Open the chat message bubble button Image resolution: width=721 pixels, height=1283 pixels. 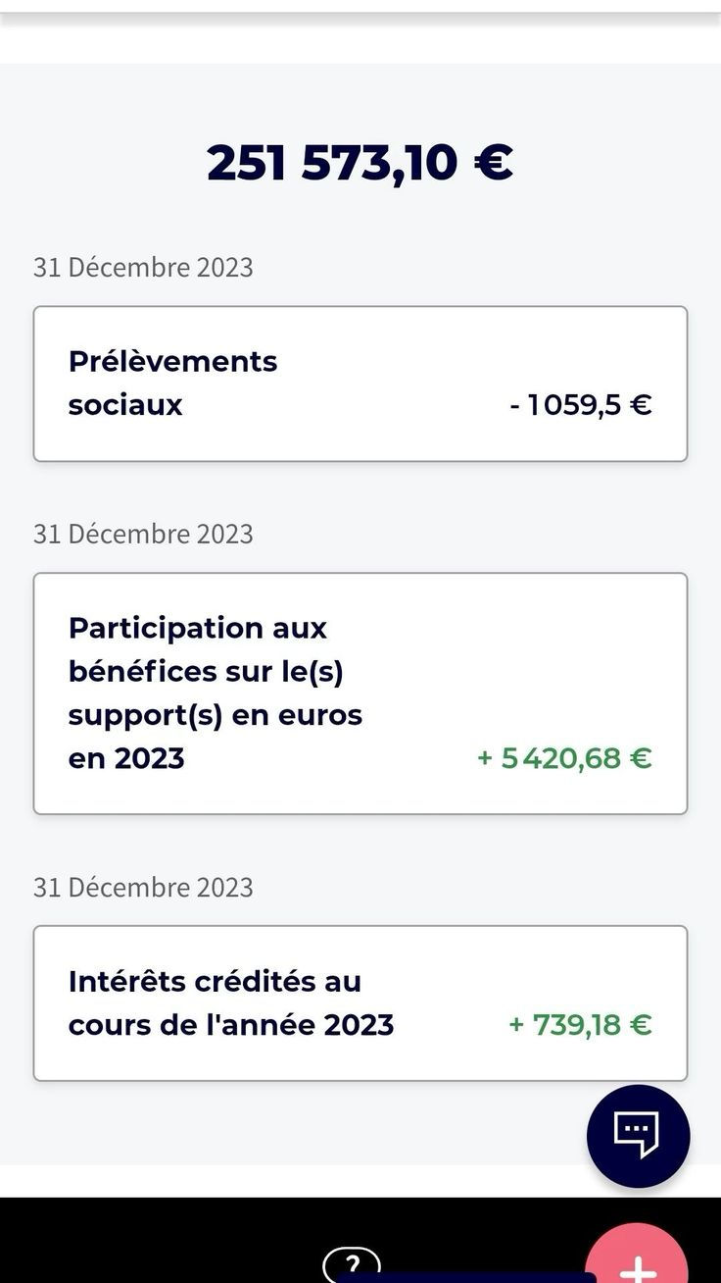pos(638,1136)
